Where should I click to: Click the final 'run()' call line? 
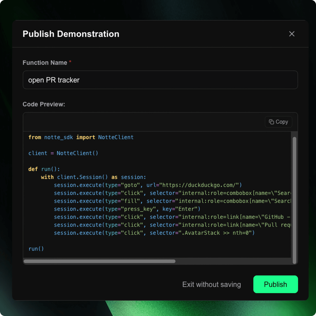point(36,249)
